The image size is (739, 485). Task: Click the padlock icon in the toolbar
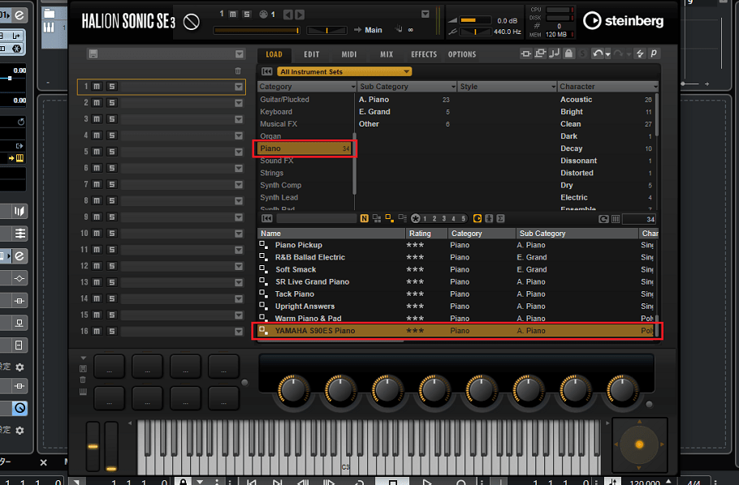click(x=570, y=54)
